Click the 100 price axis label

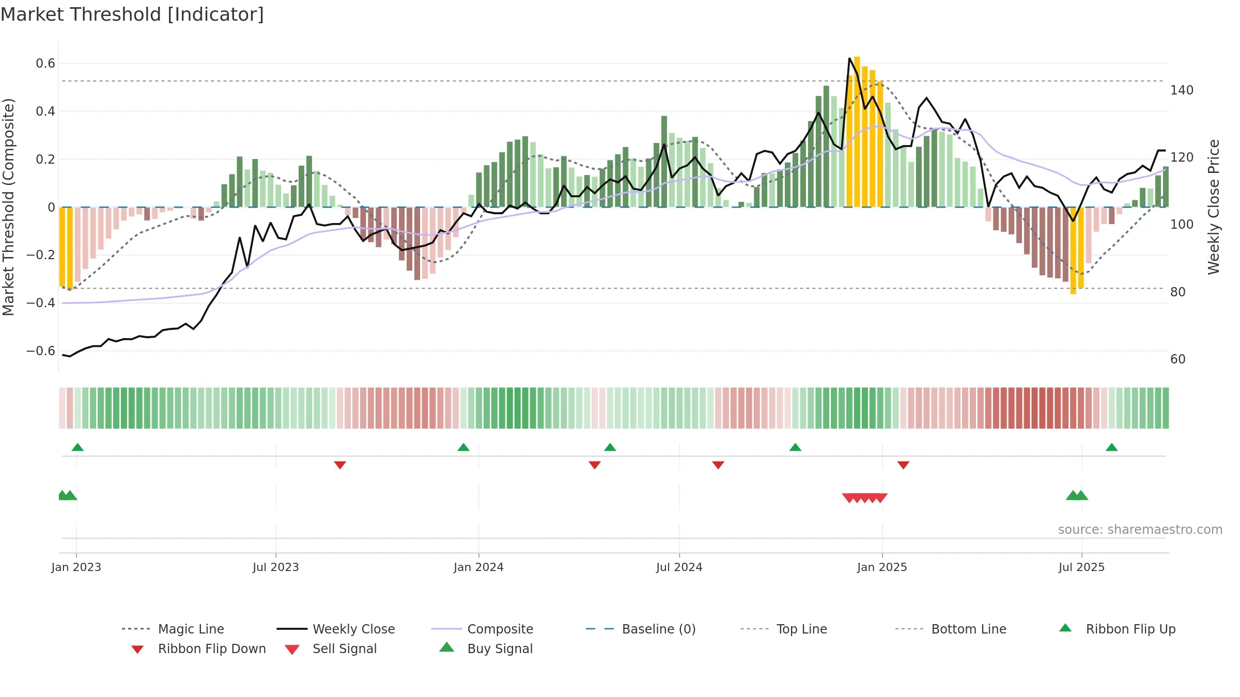pos(1182,225)
